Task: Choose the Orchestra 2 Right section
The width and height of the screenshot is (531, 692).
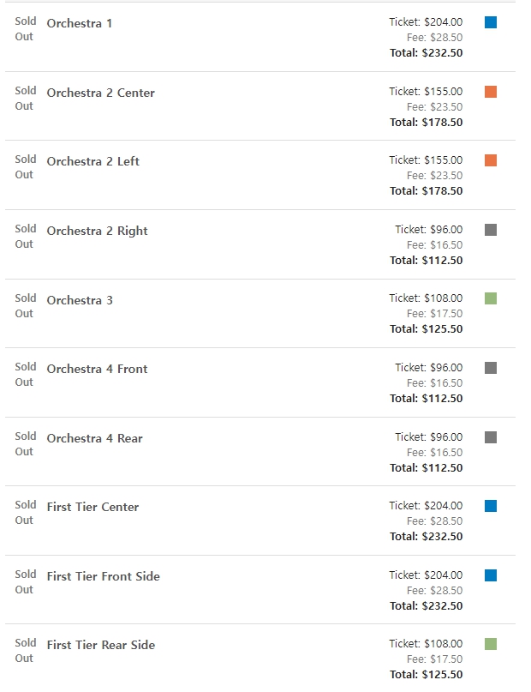Action: coord(98,231)
